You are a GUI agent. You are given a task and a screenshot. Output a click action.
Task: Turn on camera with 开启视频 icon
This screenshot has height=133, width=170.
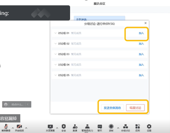(19, 127)
